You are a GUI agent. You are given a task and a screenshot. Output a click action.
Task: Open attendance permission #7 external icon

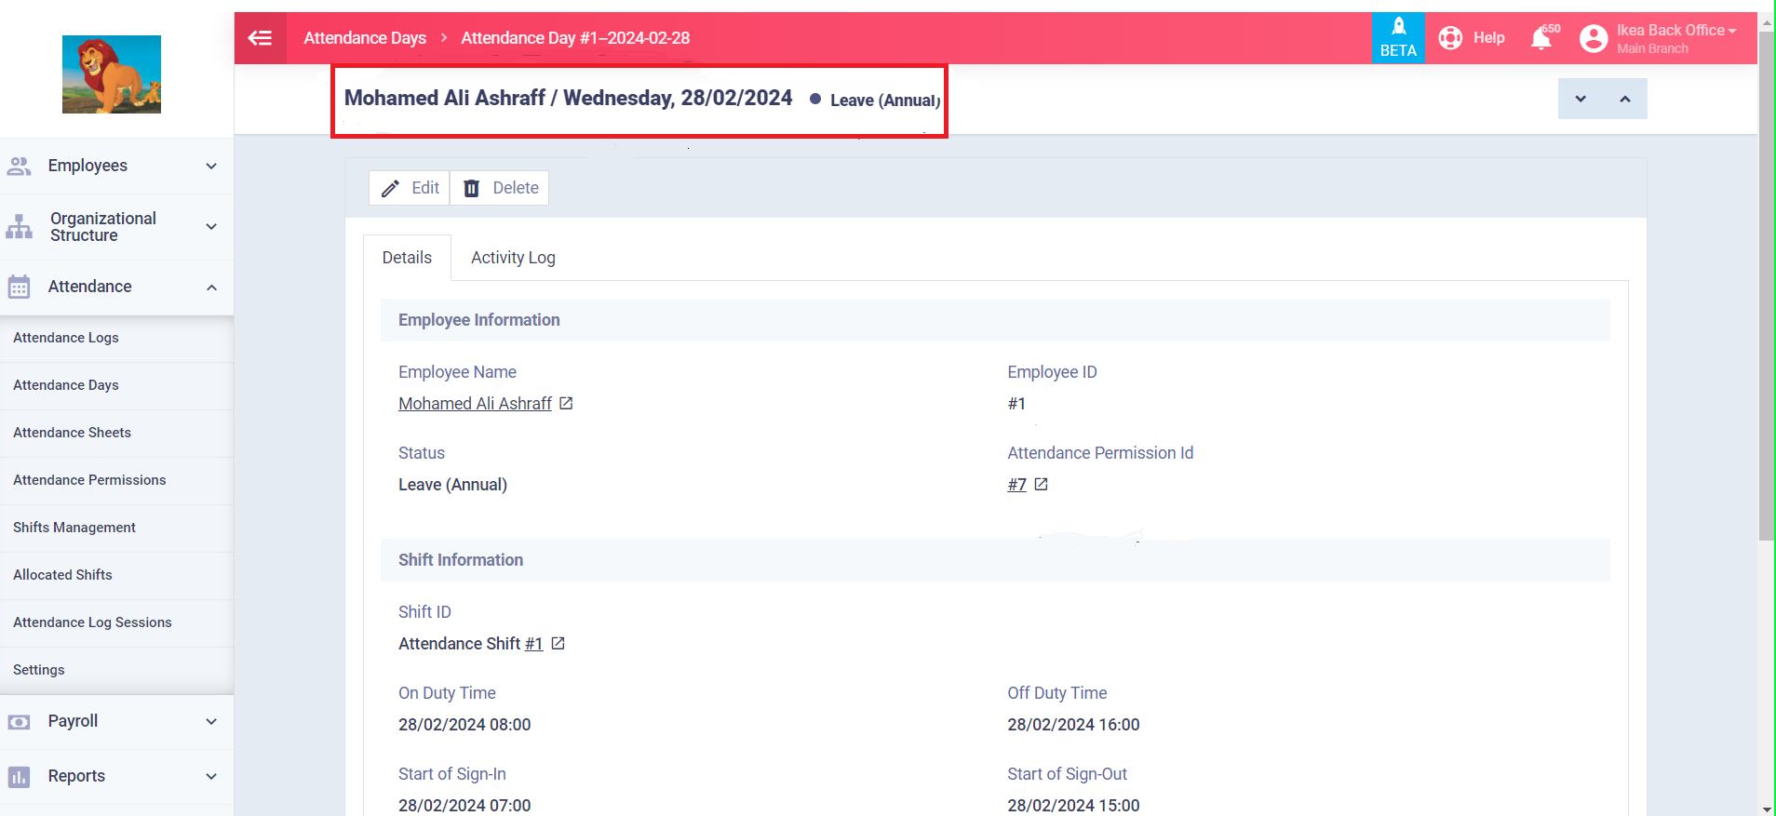tap(1041, 484)
